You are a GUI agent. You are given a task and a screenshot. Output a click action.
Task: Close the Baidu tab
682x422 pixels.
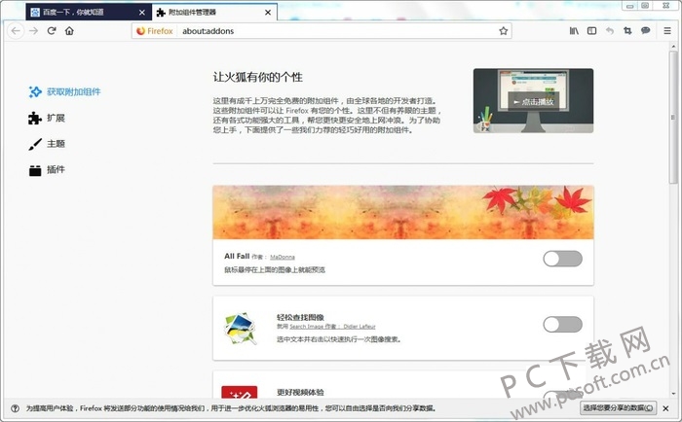click(x=141, y=13)
